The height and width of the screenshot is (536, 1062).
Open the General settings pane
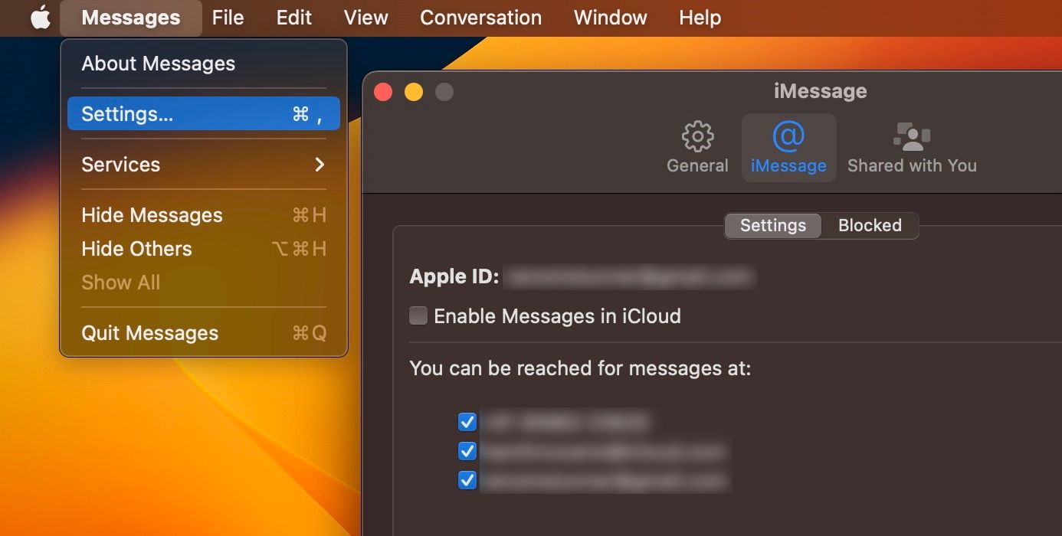(x=697, y=148)
